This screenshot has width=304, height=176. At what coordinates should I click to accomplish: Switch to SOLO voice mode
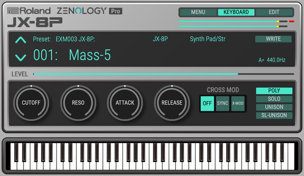coord(274,99)
